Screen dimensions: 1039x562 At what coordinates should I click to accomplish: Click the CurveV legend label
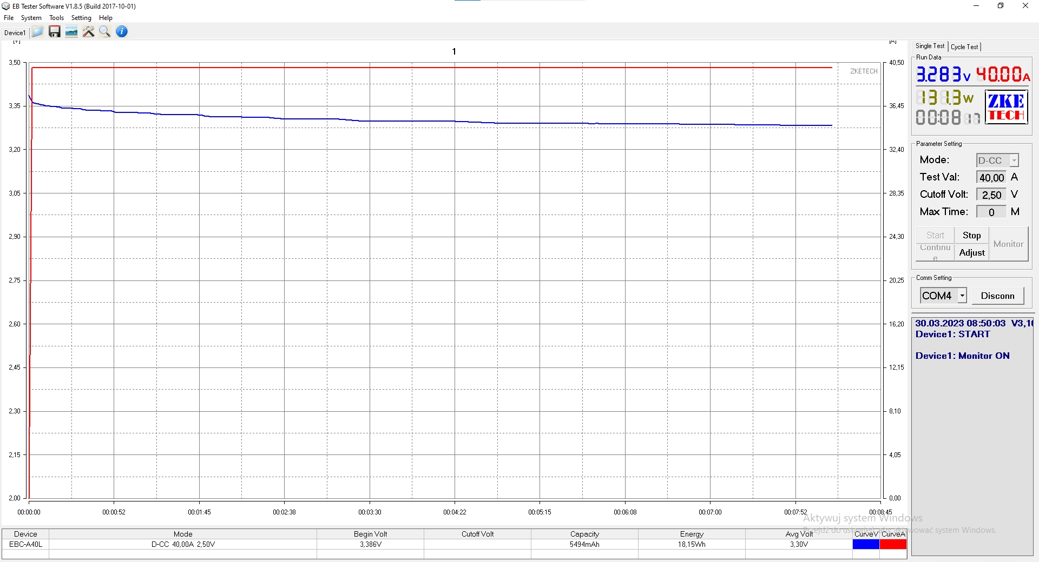click(866, 534)
